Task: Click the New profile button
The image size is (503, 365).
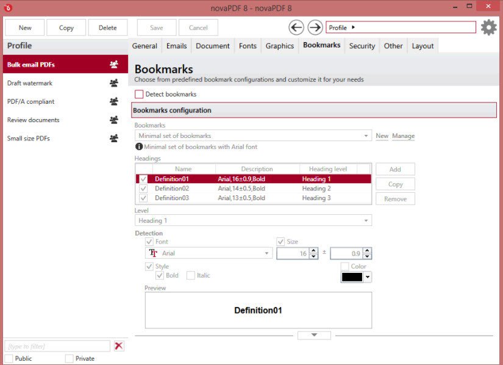Action: click(25, 27)
